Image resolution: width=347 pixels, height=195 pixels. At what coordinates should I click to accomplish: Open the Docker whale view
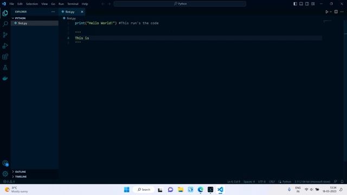tap(5, 79)
